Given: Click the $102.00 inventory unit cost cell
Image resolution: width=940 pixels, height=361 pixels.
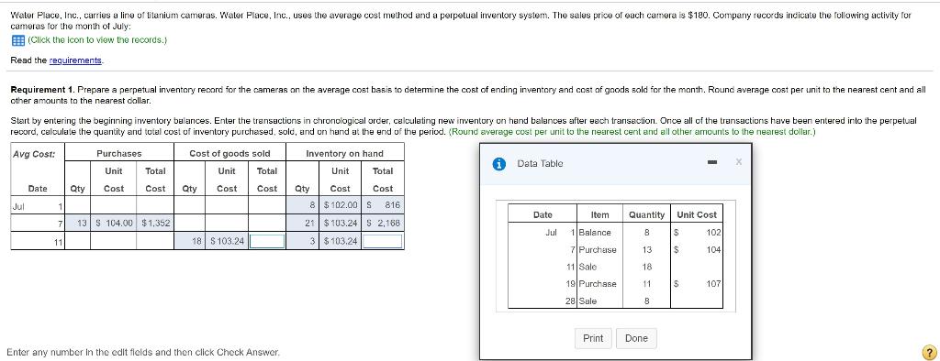Looking at the screenshot, I should click(340, 205).
